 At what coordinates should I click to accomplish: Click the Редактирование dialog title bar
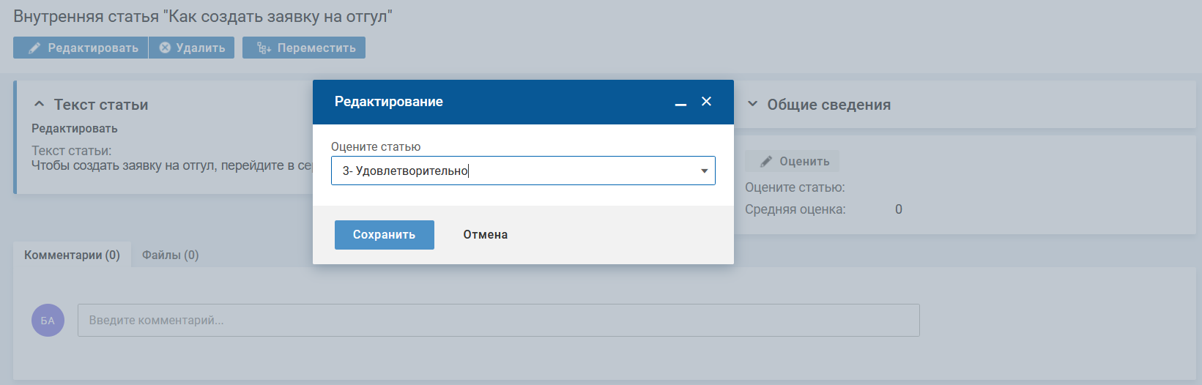(x=523, y=102)
